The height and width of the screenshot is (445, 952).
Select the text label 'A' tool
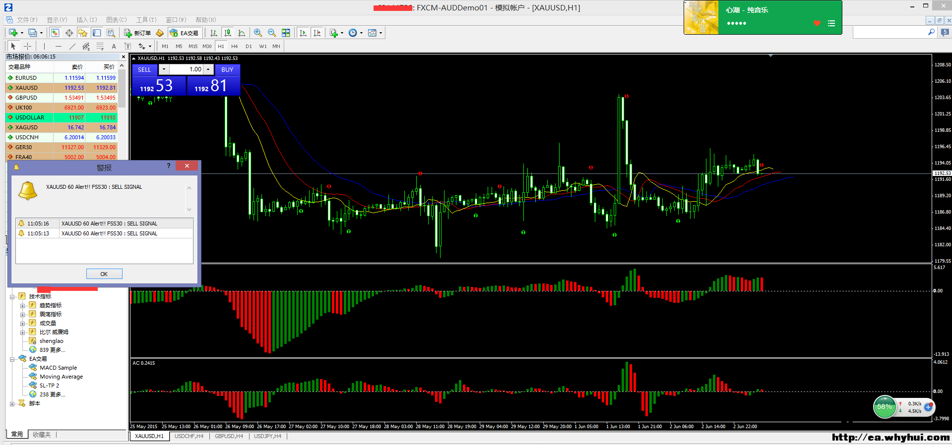(114, 46)
